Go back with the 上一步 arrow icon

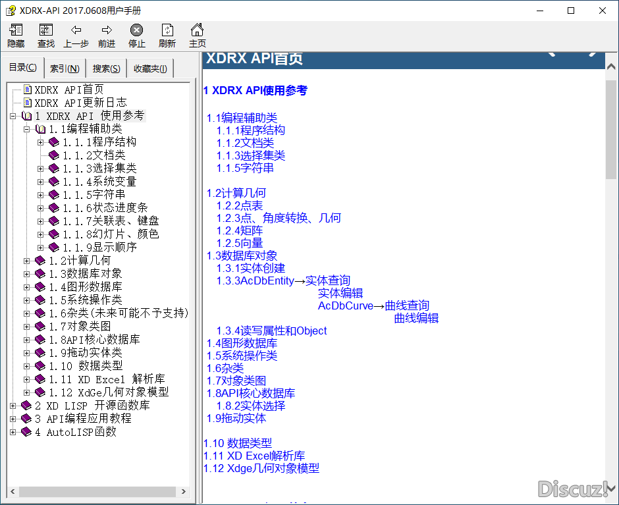coord(76,36)
